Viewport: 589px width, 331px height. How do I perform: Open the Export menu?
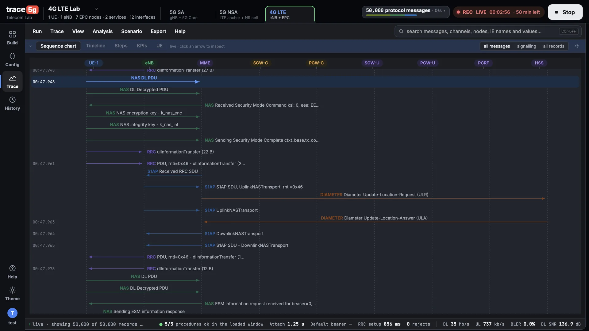click(x=158, y=31)
